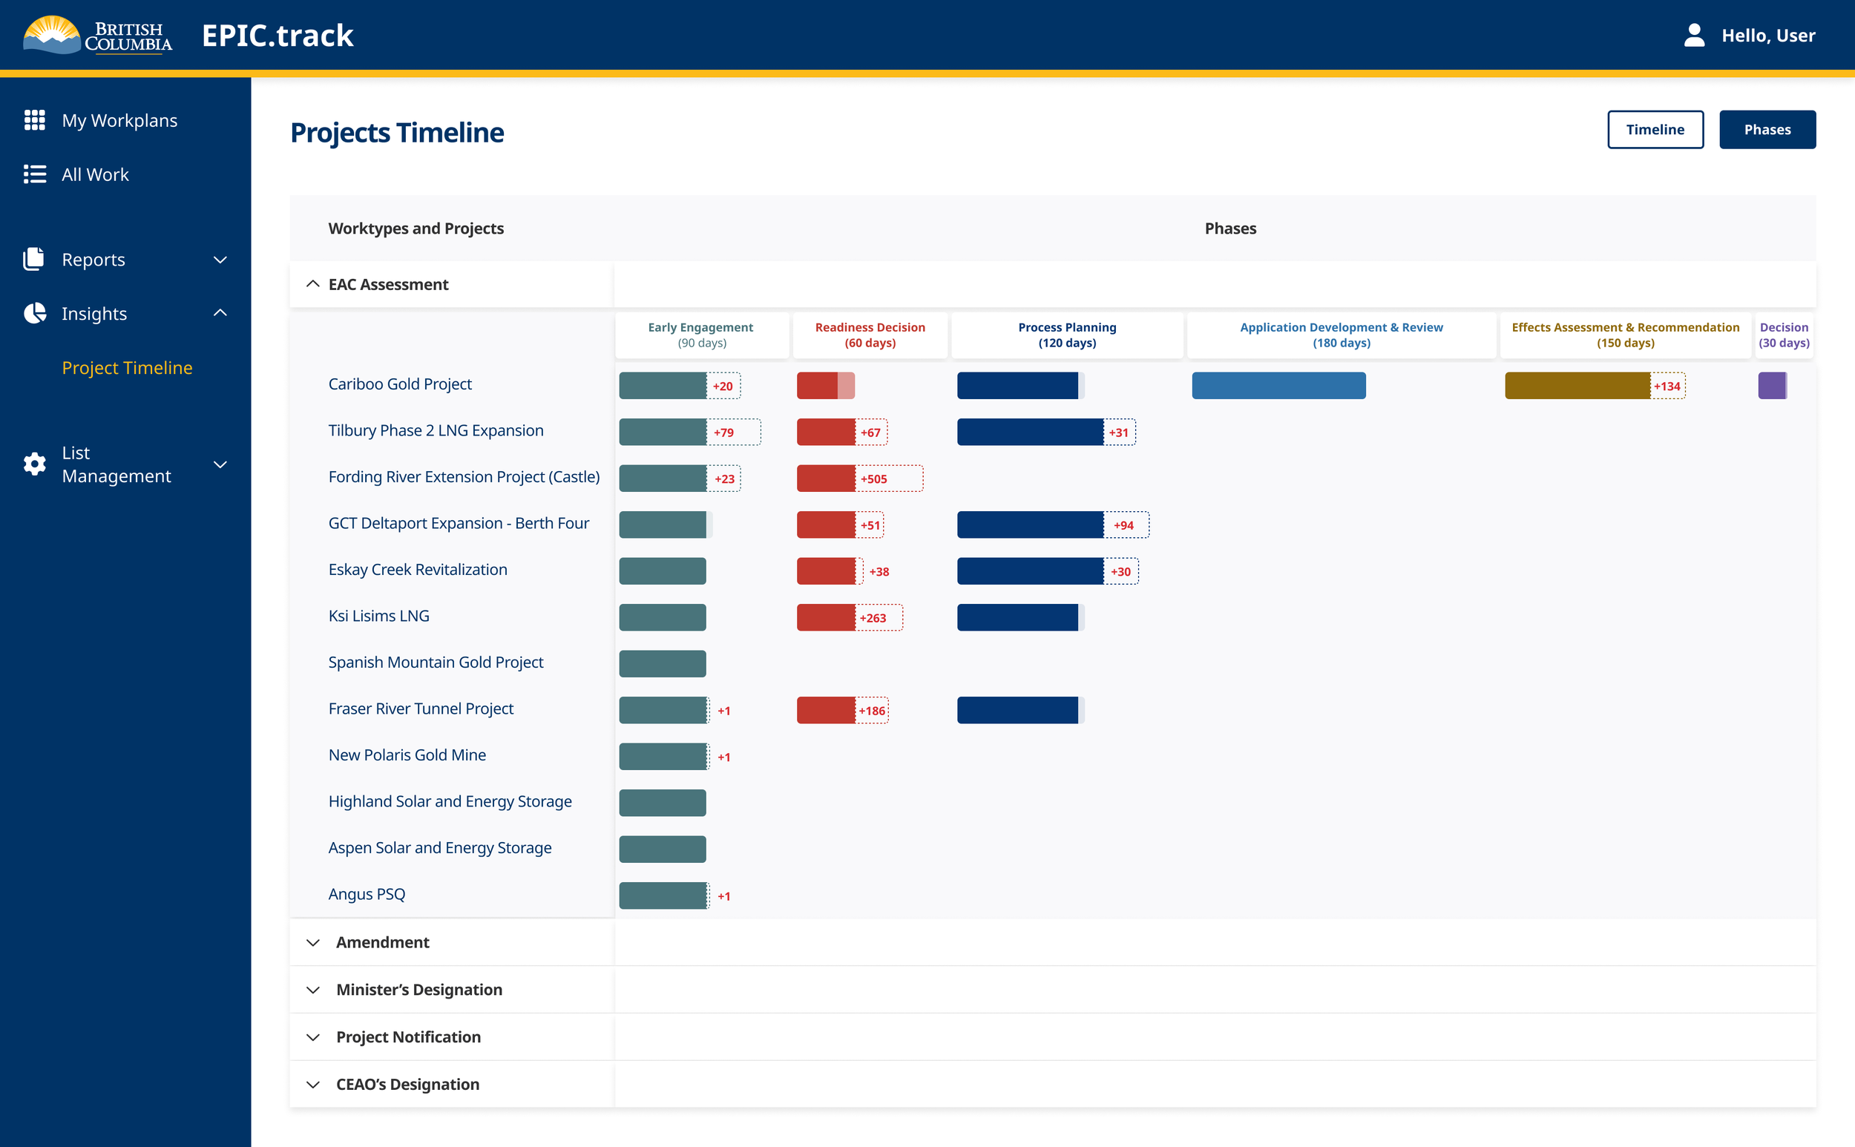The width and height of the screenshot is (1855, 1147).
Task: Expand the List Management chevron
Action: tap(220, 464)
